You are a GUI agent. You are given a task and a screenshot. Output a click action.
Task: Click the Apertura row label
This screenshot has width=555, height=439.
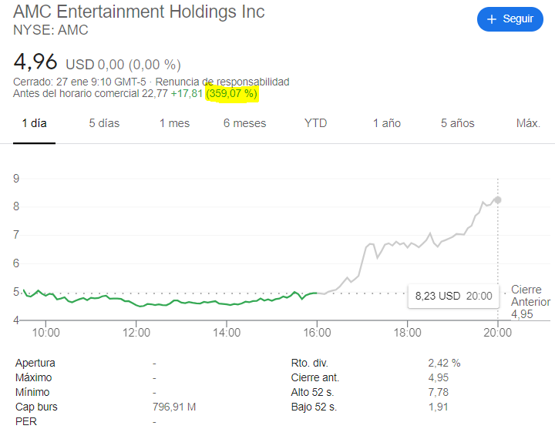coord(35,363)
